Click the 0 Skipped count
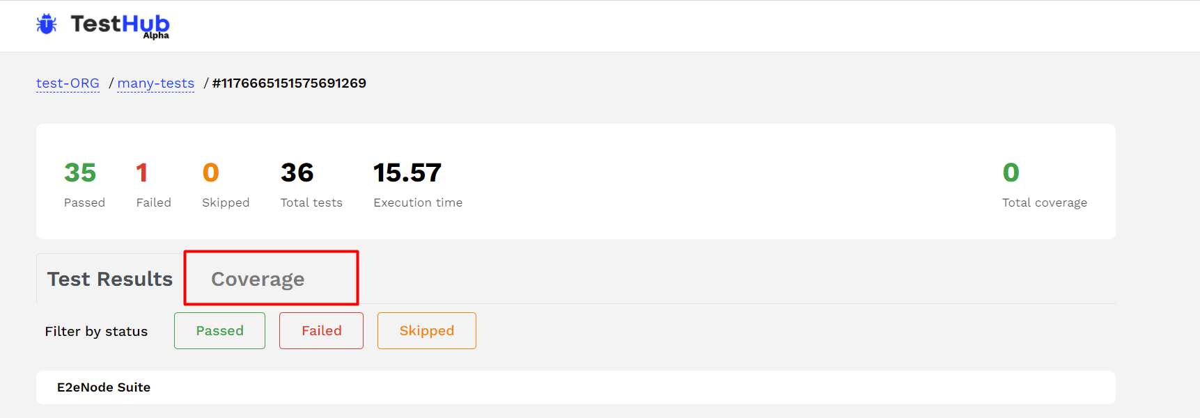The height and width of the screenshot is (418, 1200). [x=210, y=172]
